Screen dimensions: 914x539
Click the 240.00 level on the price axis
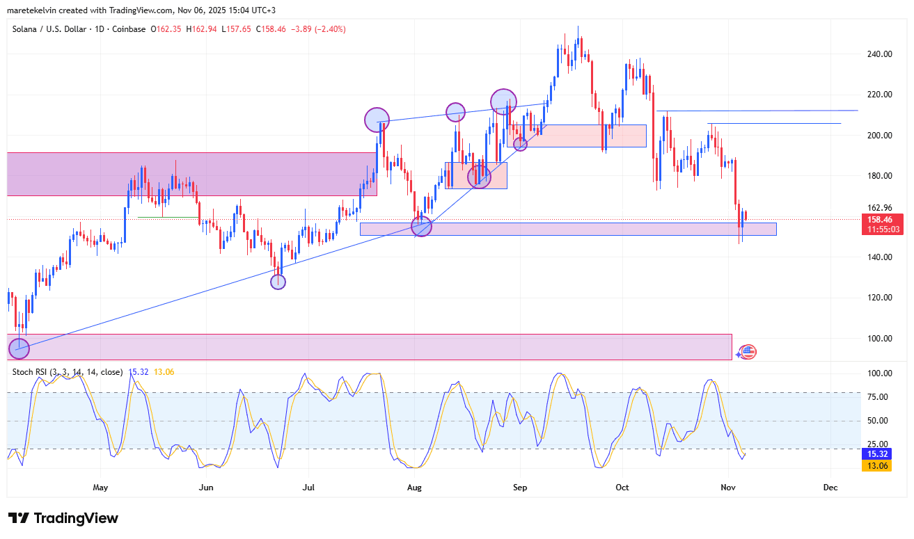pyautogui.click(x=881, y=54)
